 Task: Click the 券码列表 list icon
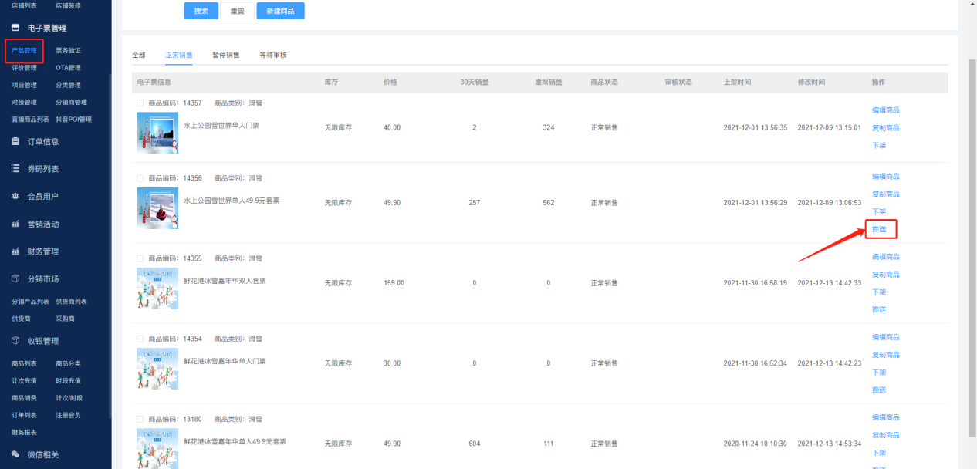15,169
